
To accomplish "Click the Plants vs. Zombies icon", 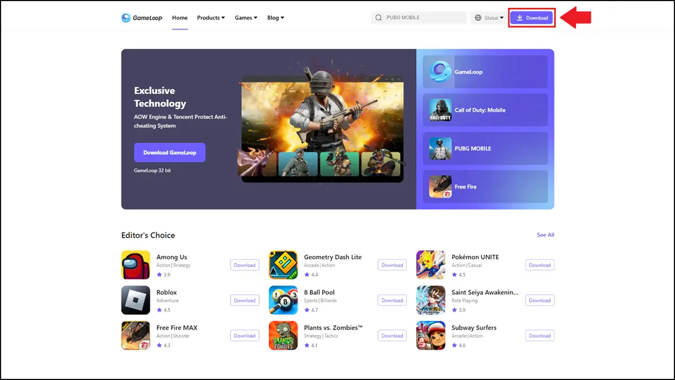I will pos(283,336).
